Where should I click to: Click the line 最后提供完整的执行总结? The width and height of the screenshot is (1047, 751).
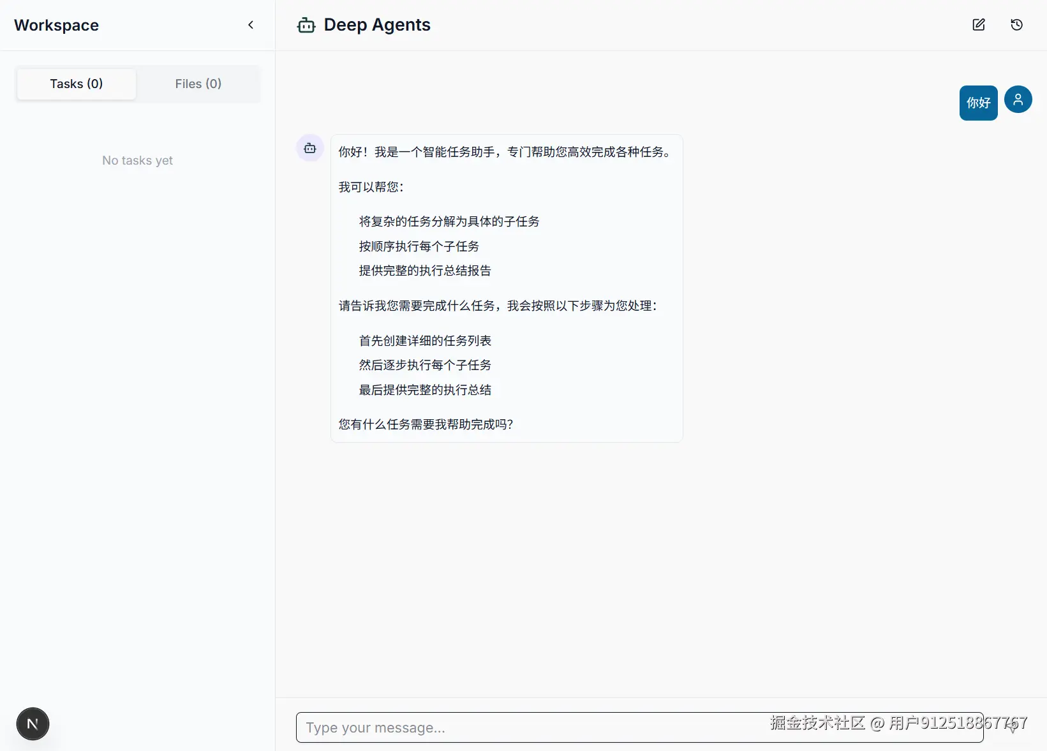[x=425, y=390]
